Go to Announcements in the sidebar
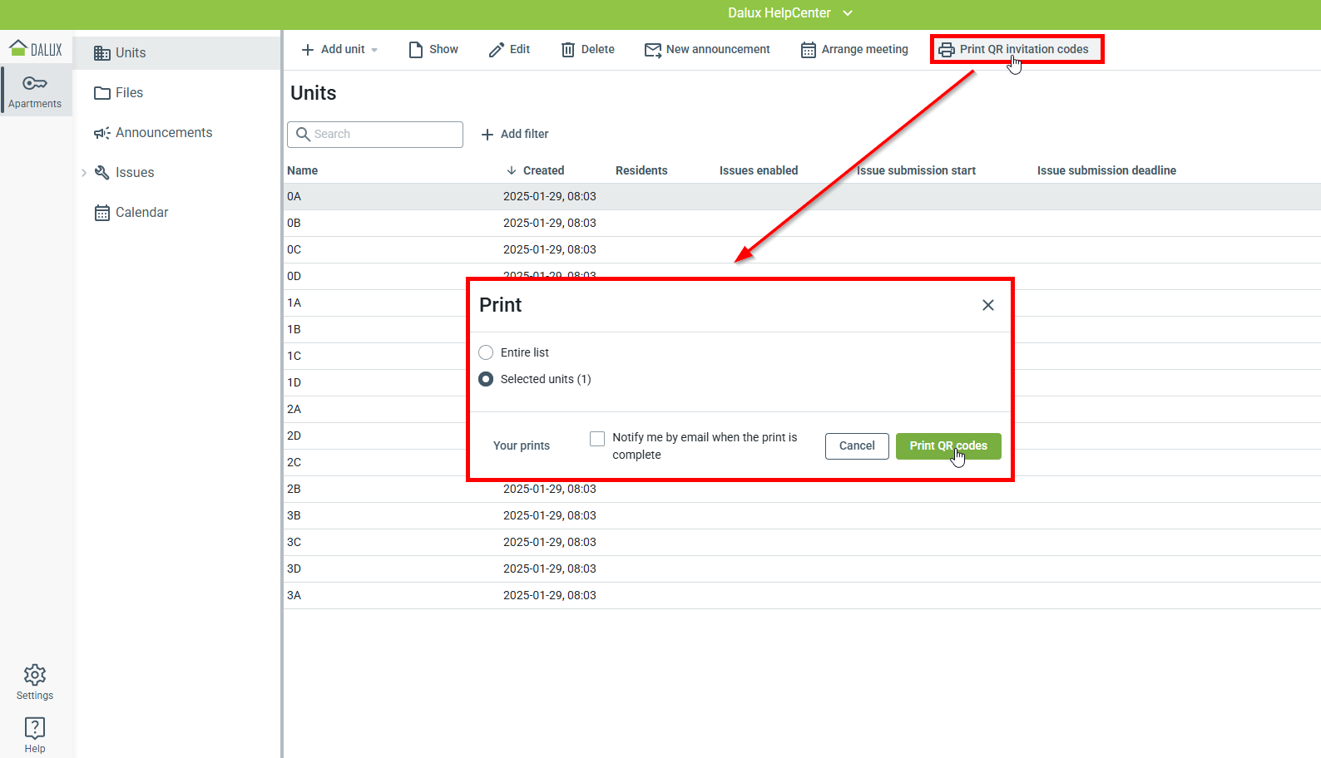 click(x=163, y=133)
